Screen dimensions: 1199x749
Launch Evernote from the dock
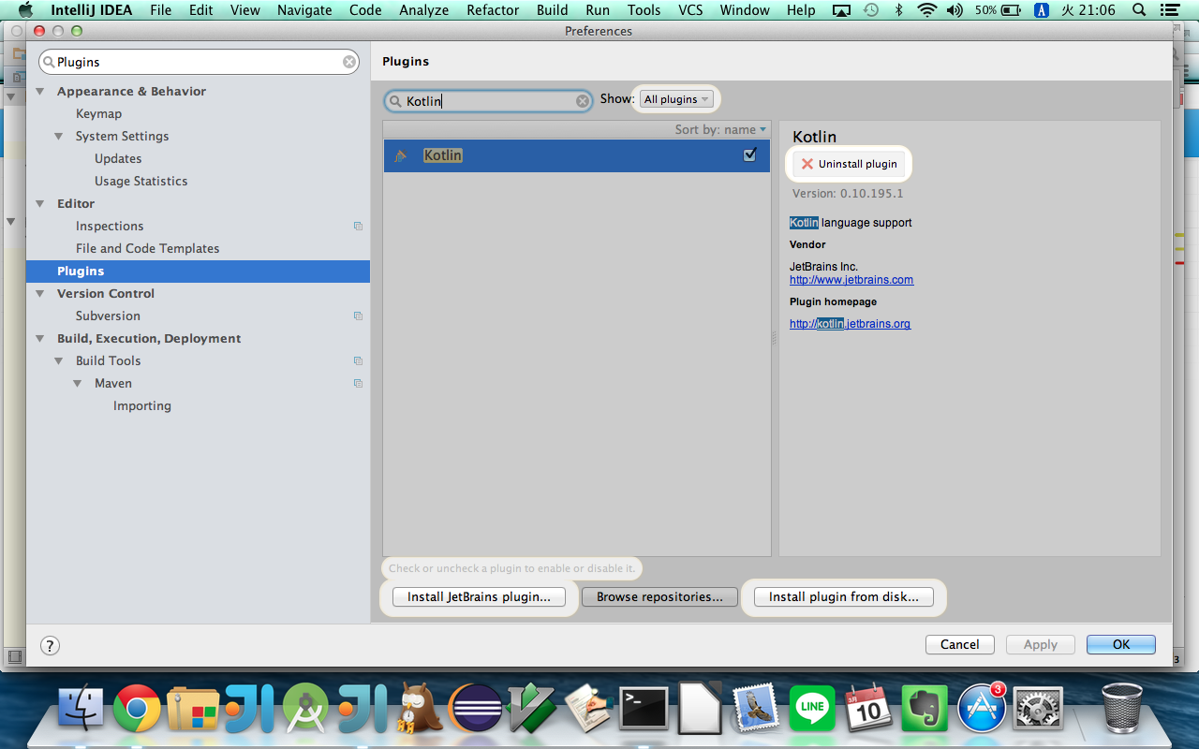[925, 709]
